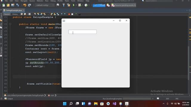Open Visual Studio from the taskbar
The image size is (191, 107).
114,104
